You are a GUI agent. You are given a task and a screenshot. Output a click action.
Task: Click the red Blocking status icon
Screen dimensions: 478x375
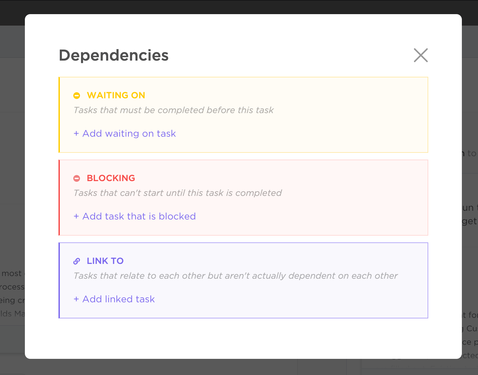(x=77, y=178)
